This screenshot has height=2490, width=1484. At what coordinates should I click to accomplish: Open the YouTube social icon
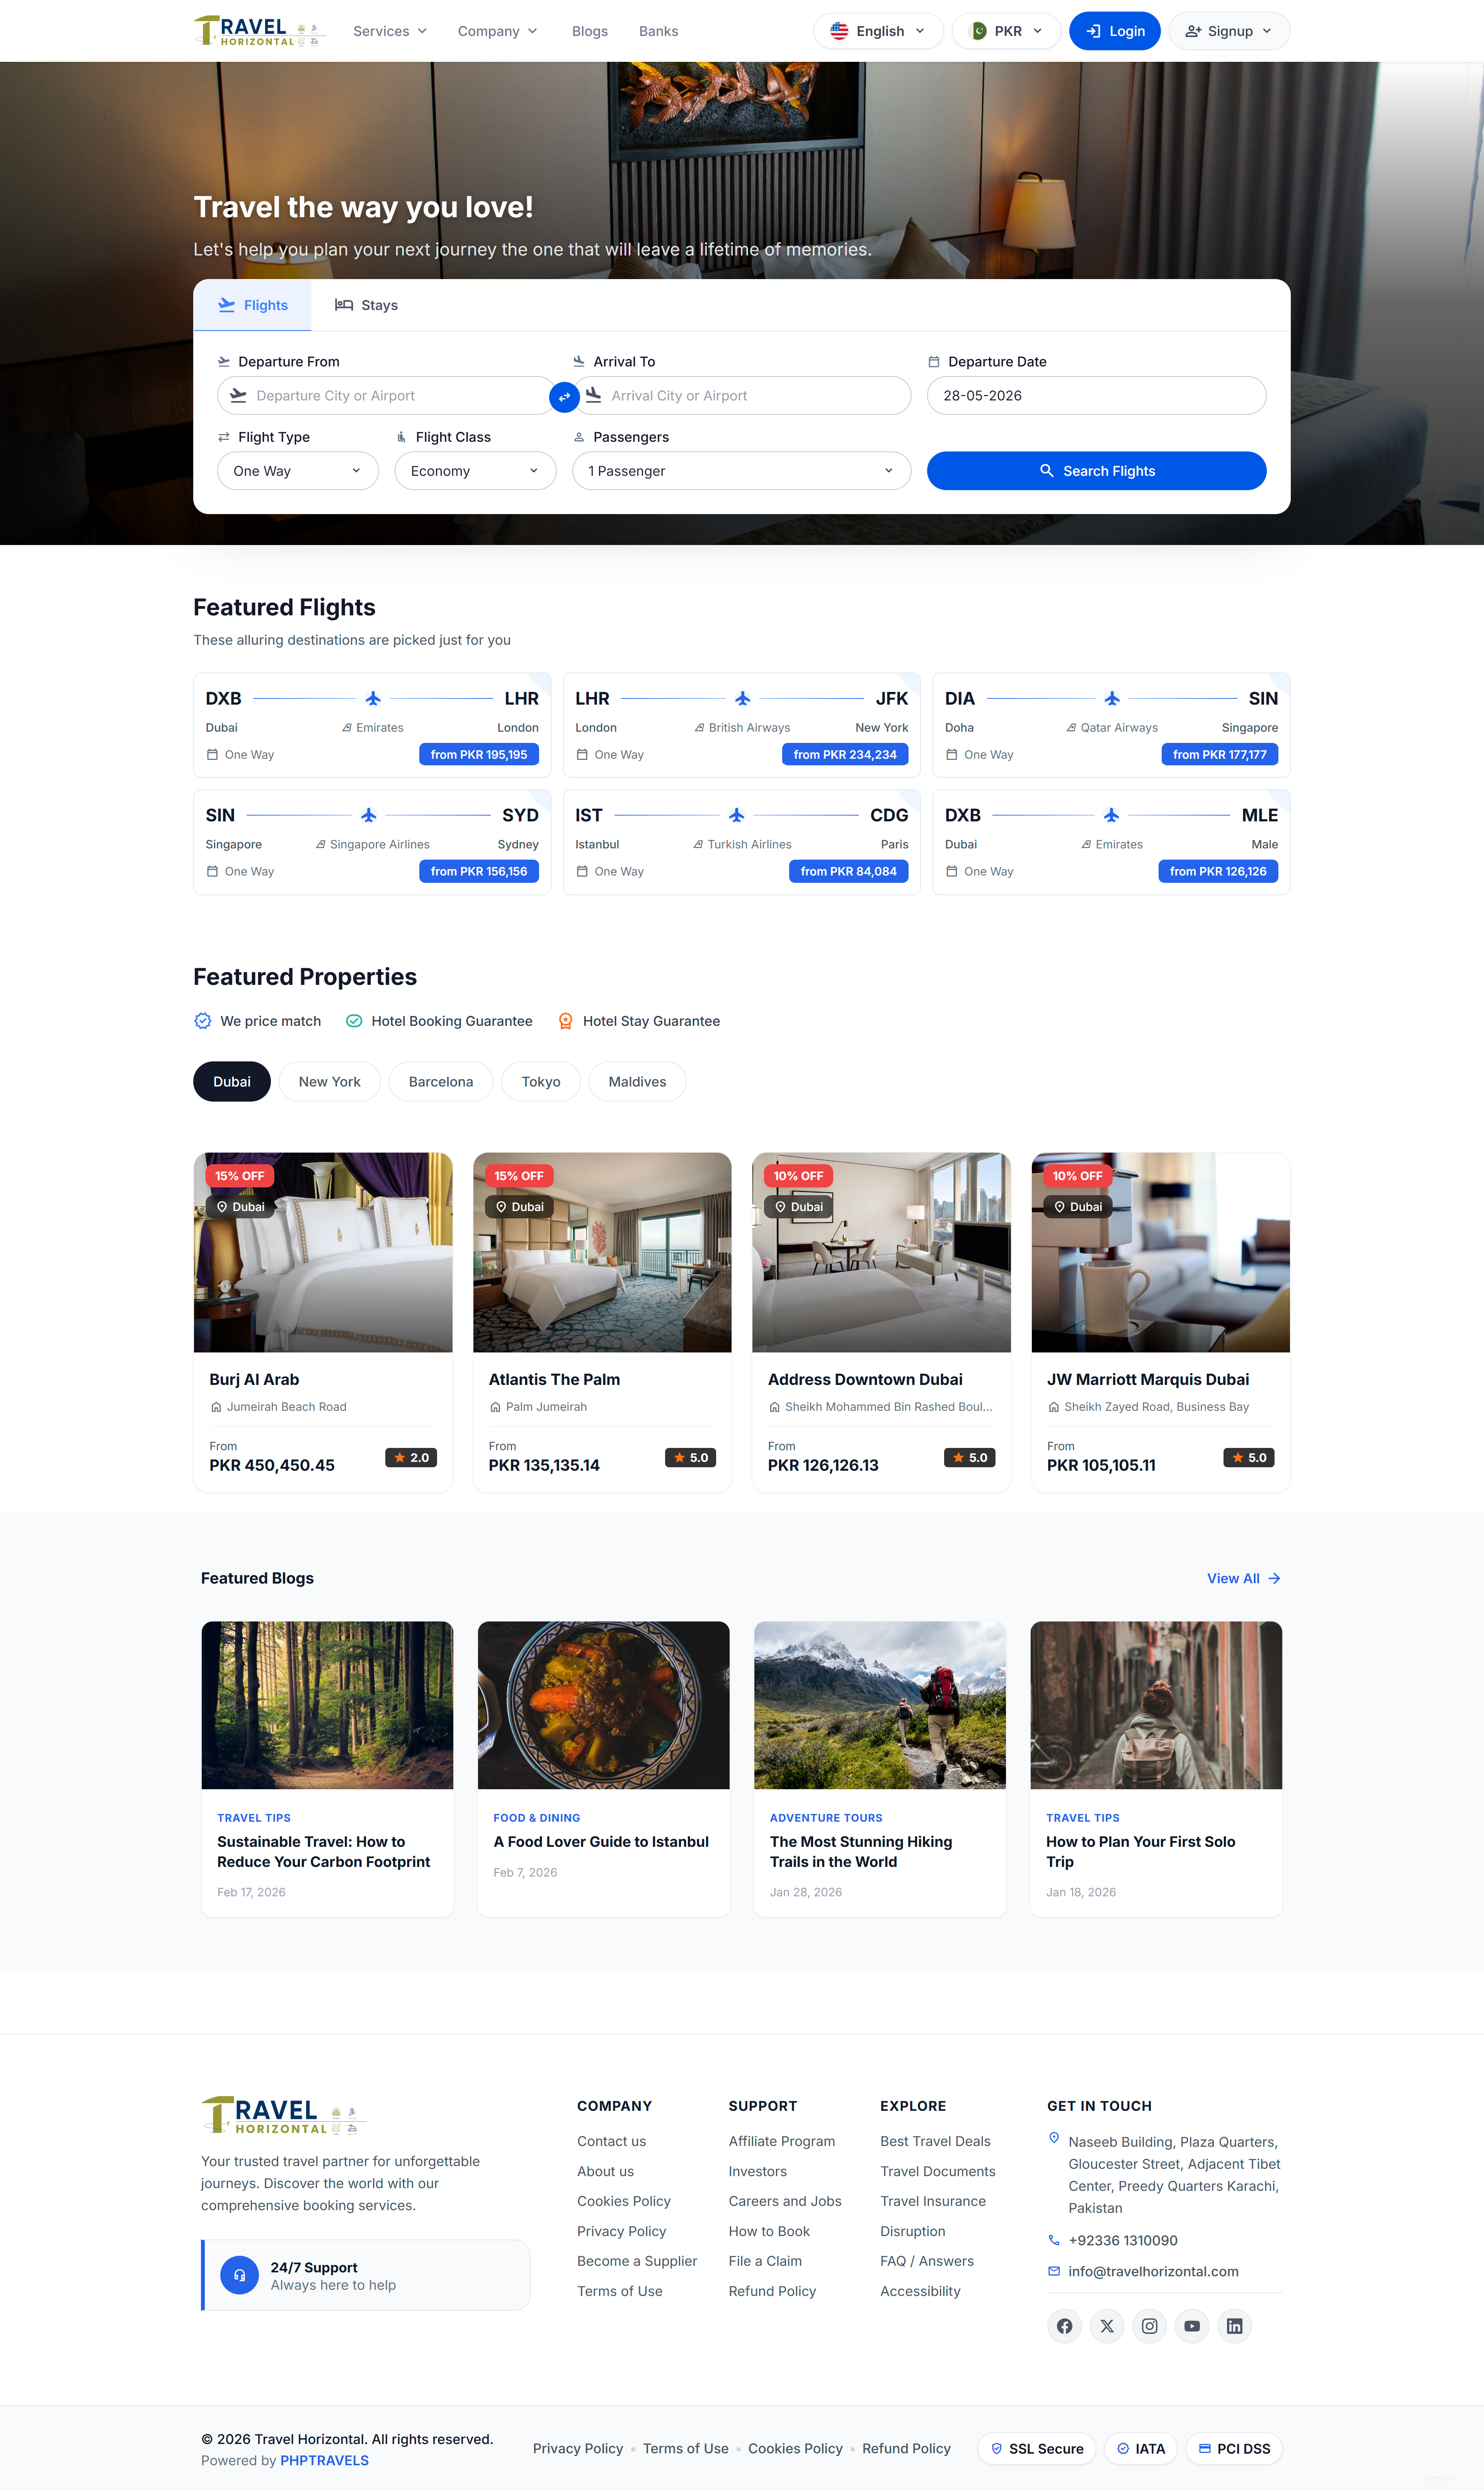coord(1192,2326)
